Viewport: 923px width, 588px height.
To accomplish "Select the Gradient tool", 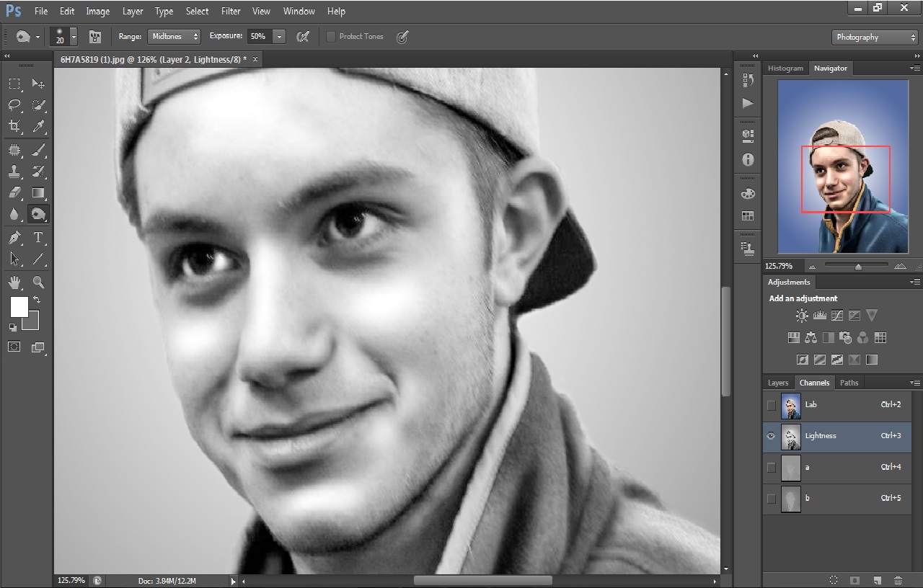I will pyautogui.click(x=39, y=192).
